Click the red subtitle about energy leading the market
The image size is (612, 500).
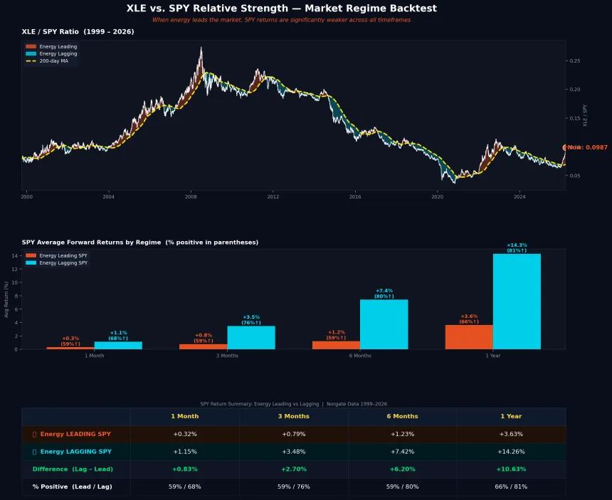click(281, 20)
